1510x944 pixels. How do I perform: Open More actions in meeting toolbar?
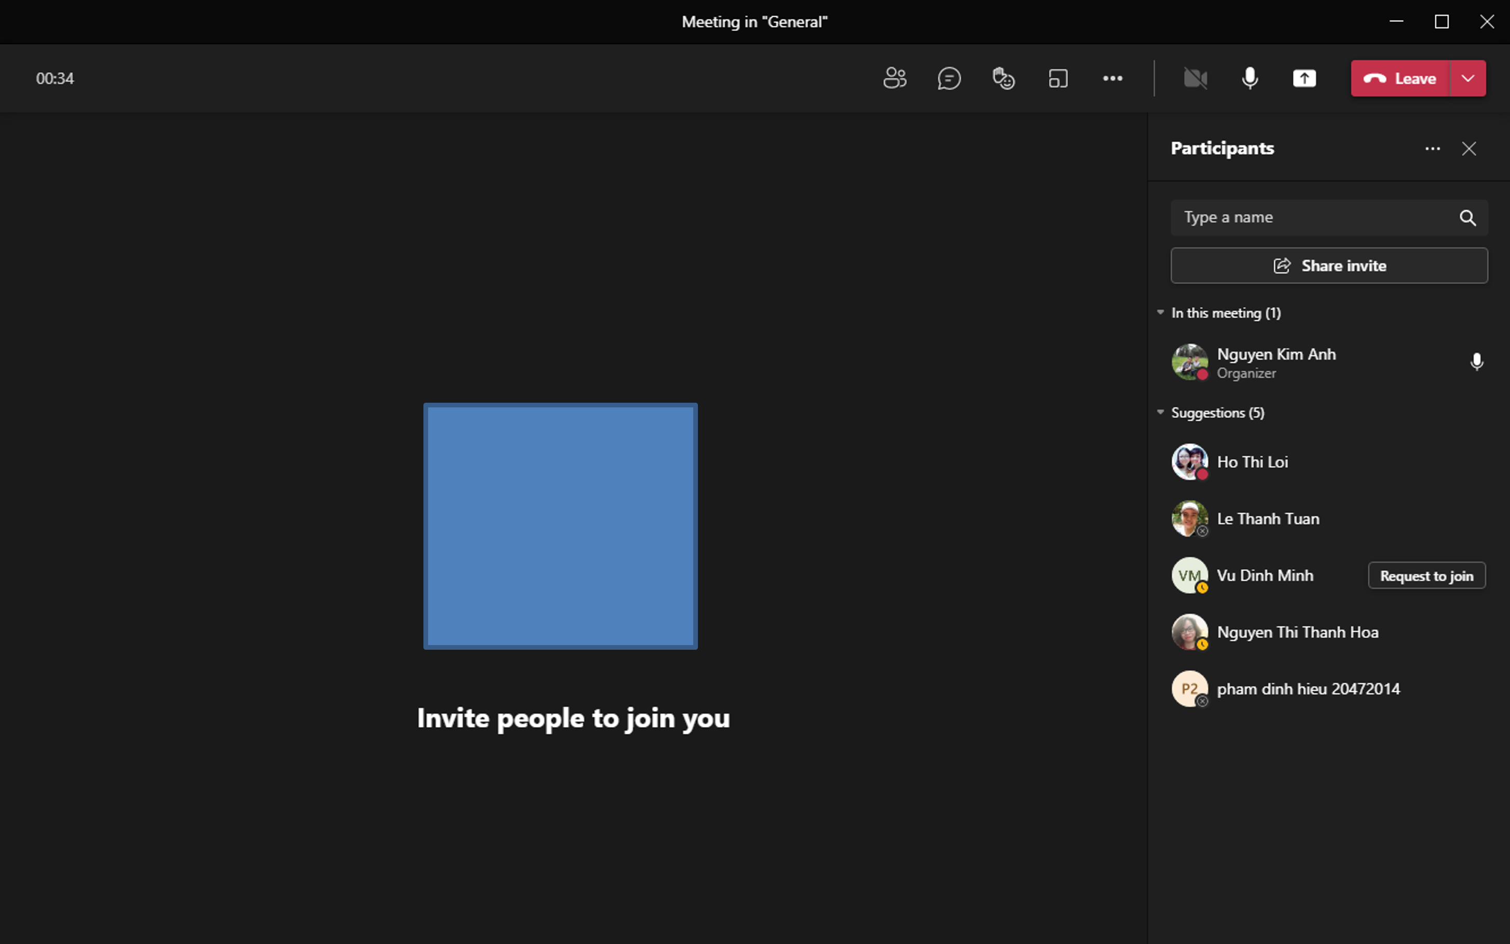pyautogui.click(x=1113, y=78)
